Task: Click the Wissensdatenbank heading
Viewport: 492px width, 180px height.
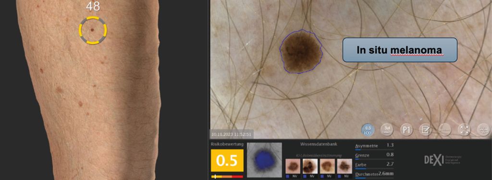Action: coord(319,145)
